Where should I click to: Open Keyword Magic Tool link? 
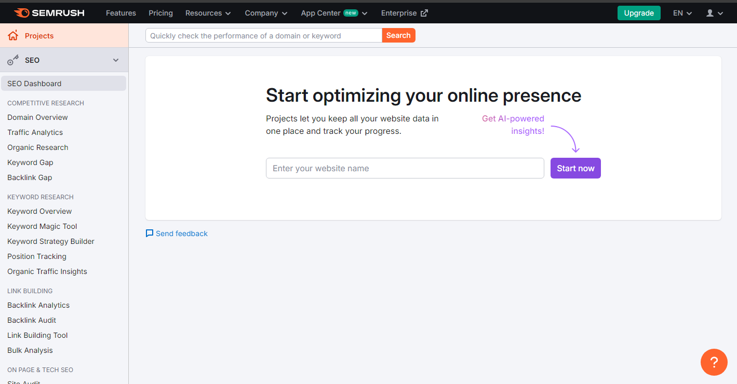pos(42,226)
